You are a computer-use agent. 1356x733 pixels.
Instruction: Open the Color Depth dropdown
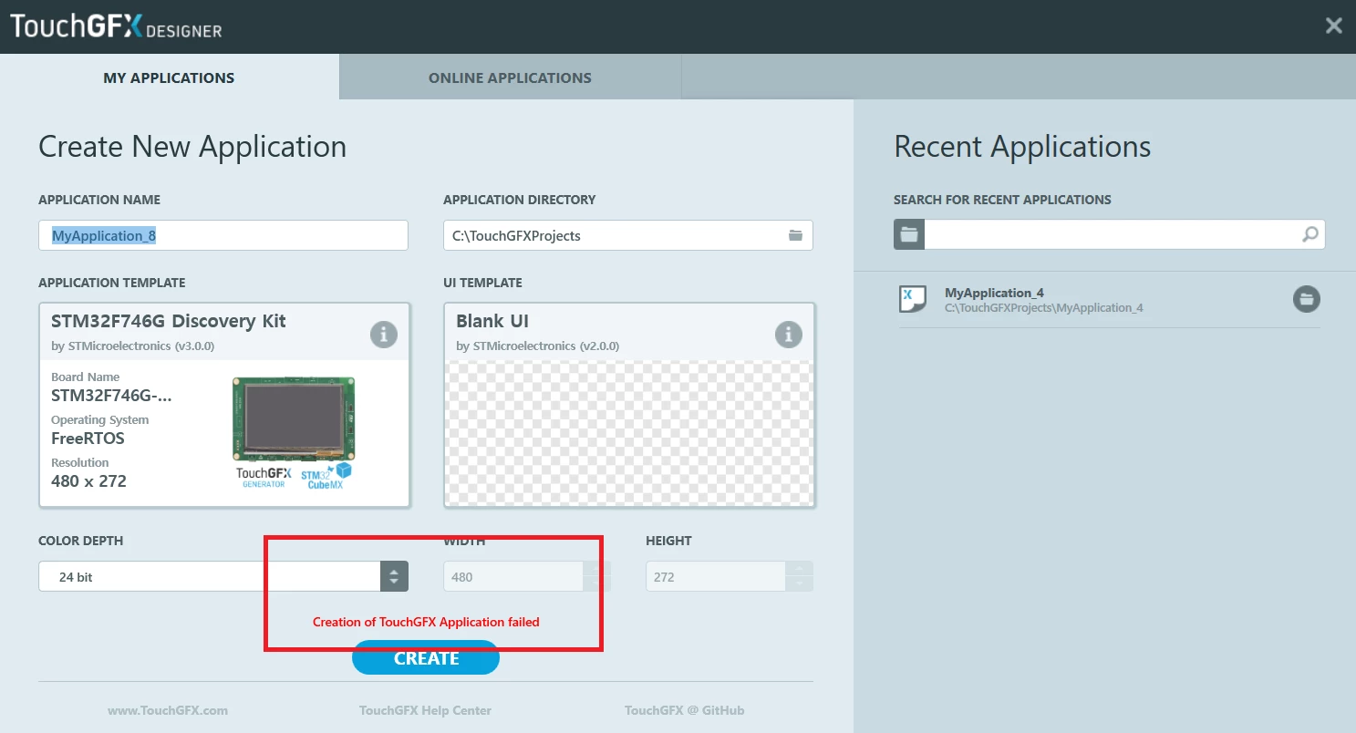pos(223,576)
